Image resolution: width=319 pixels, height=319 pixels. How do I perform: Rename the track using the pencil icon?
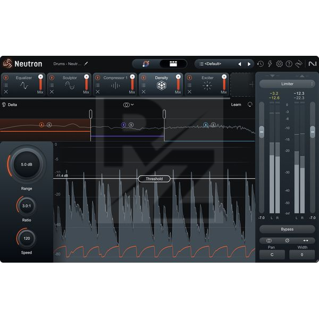[86, 64]
